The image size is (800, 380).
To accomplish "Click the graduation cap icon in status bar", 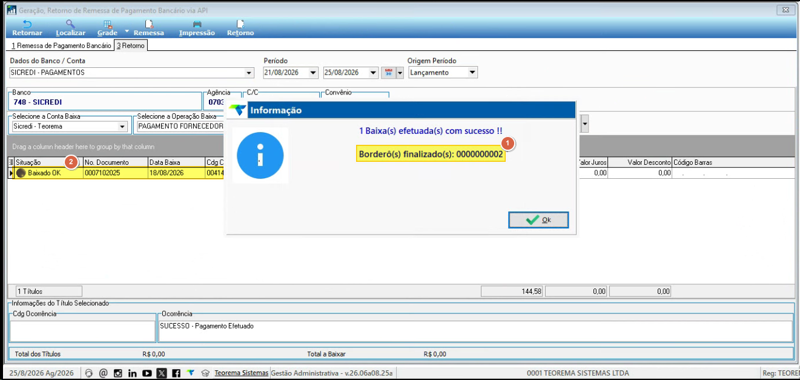I will tap(205, 373).
